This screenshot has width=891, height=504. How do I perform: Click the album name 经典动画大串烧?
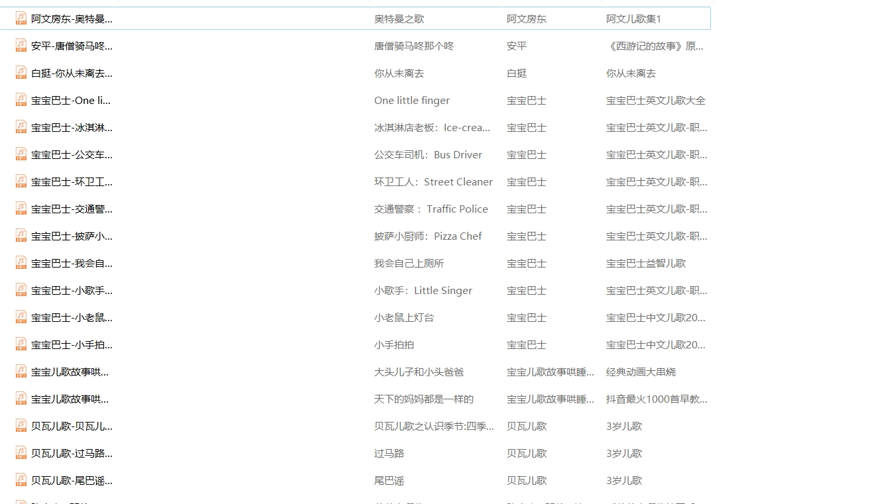point(641,372)
